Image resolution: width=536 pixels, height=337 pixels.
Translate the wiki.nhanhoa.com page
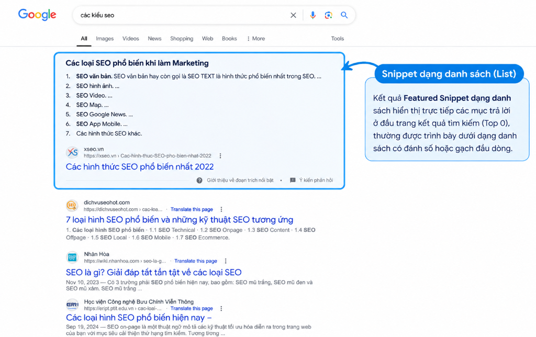coord(196,261)
